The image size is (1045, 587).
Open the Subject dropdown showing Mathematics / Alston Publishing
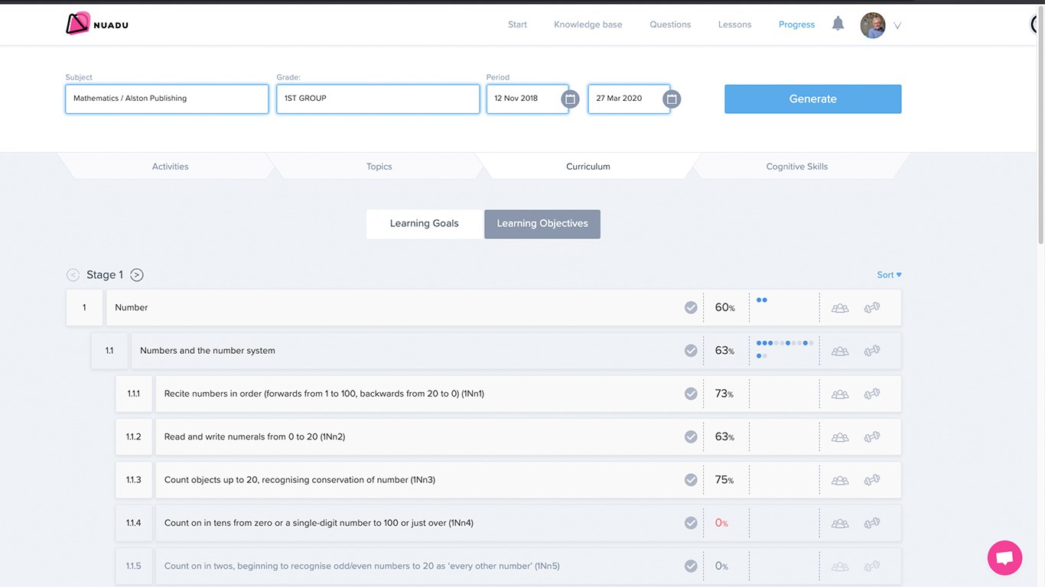(167, 99)
